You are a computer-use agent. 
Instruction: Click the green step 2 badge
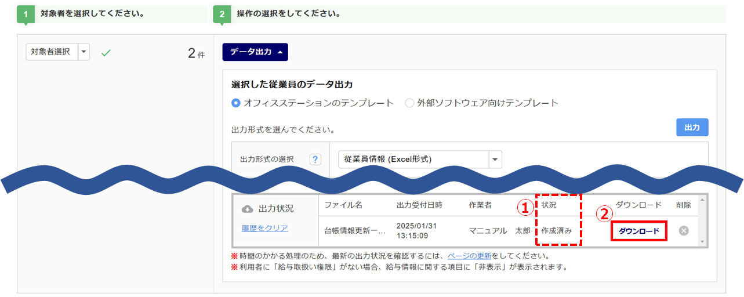pyautogui.click(x=222, y=14)
